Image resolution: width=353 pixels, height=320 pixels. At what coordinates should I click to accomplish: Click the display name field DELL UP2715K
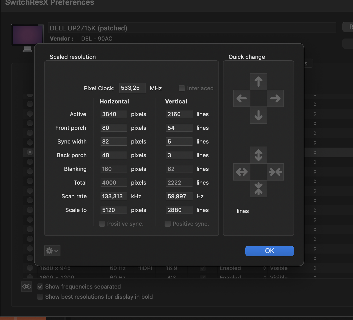coord(192,28)
